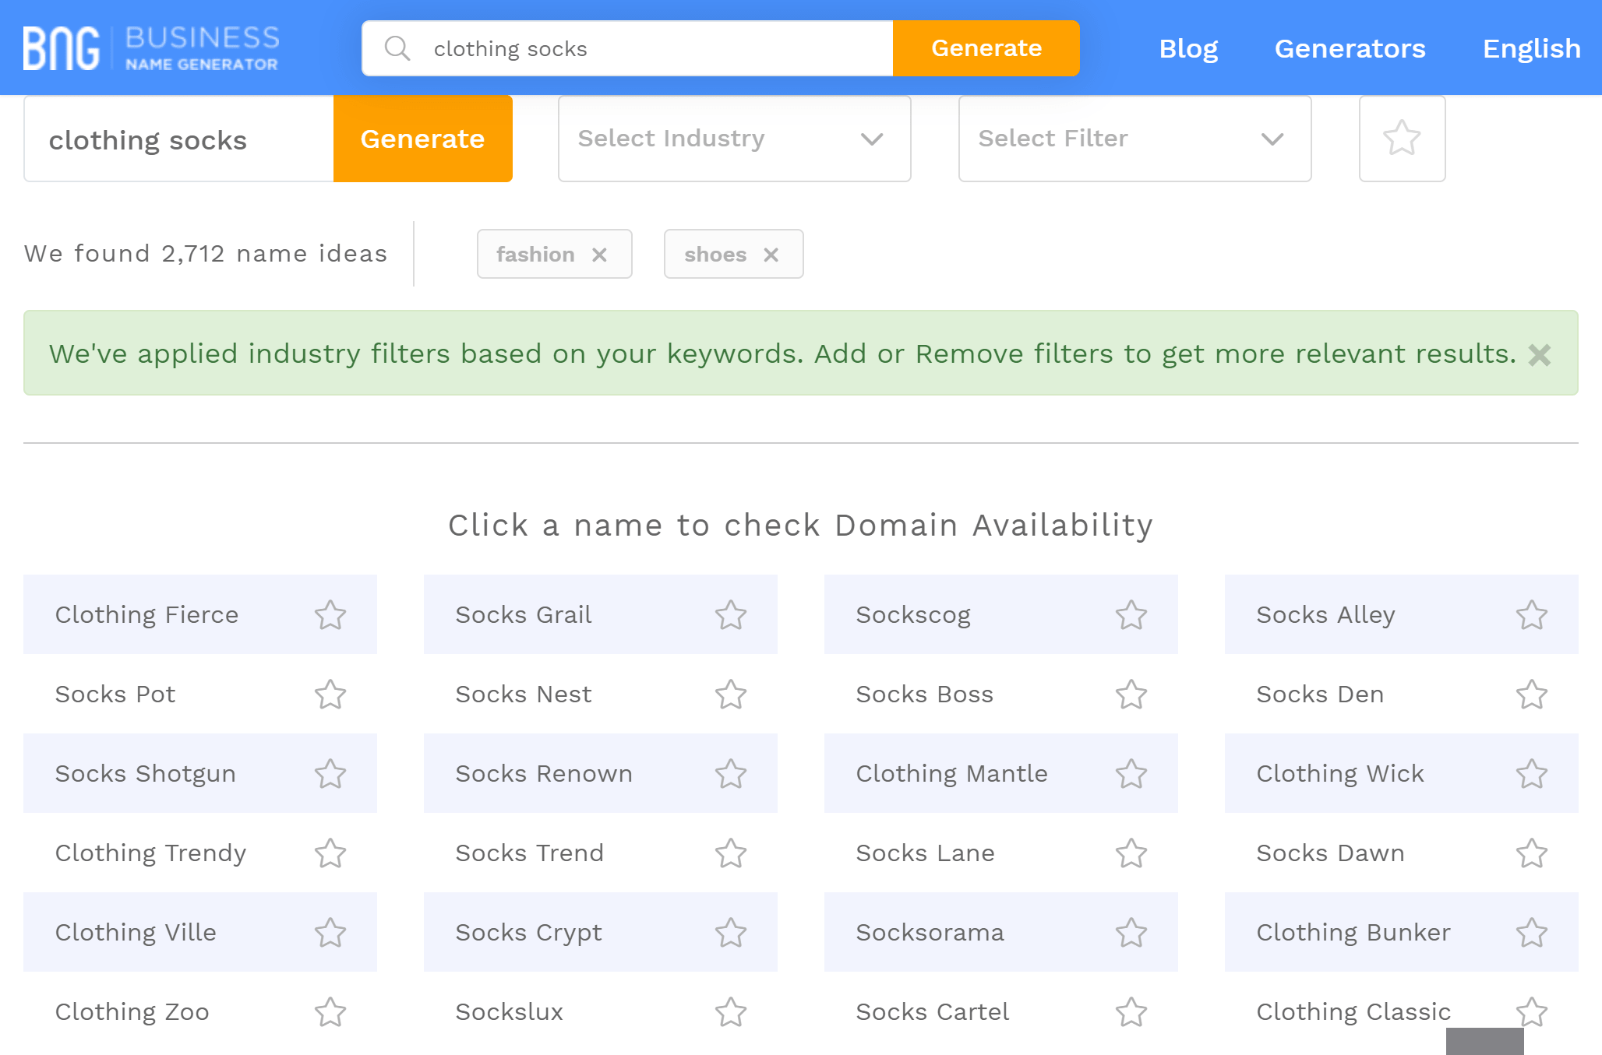The image size is (1602, 1055).
Task: Click the star icon next to Socks Boss
Action: (1132, 694)
